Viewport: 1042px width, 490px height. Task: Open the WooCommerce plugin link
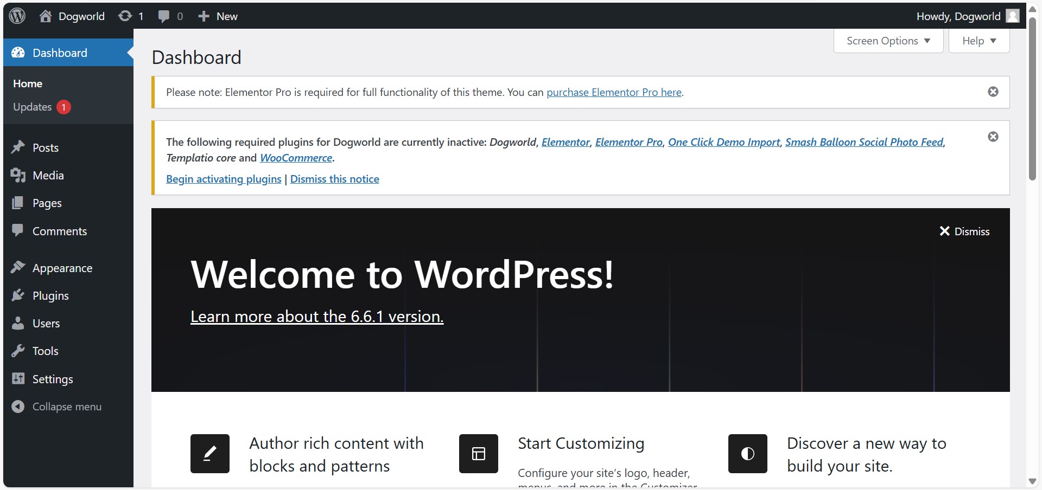296,158
